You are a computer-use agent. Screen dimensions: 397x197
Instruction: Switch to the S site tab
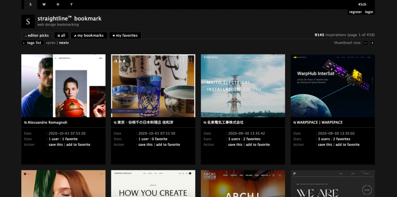(x=30, y=5)
